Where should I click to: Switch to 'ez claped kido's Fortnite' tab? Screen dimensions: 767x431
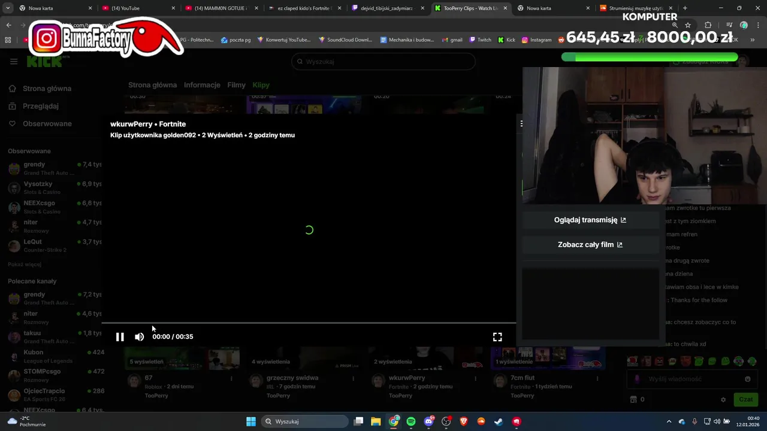click(x=304, y=8)
